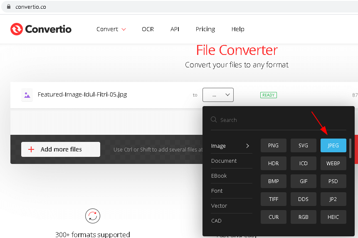Pick WEBP format option
Viewport: 358px width, 238px height.
[333, 164]
